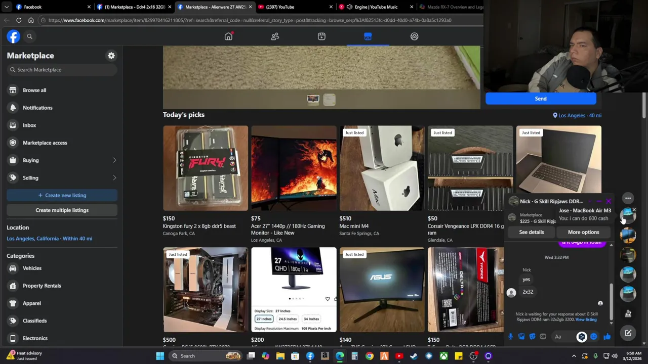
Task: Click the blue Send button
Action: point(541,99)
